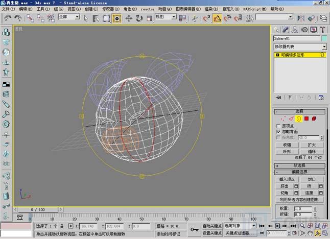
Task: Expand the 选定对象 key filter dropdown
Action: click(x=254, y=226)
